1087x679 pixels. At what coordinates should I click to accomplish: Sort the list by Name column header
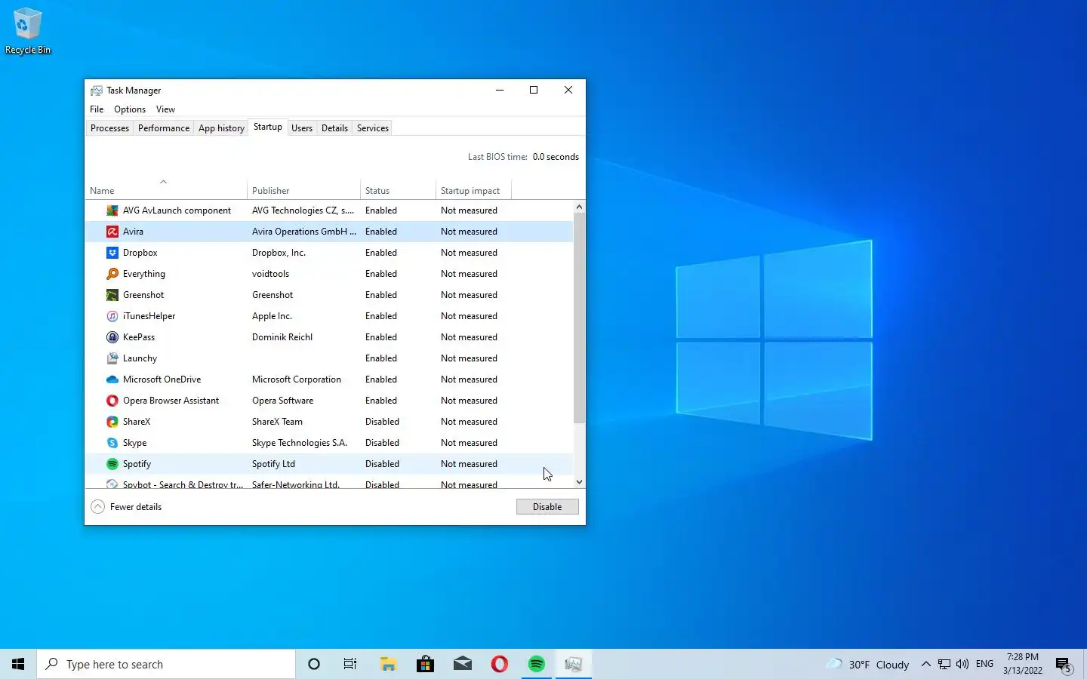click(x=166, y=190)
